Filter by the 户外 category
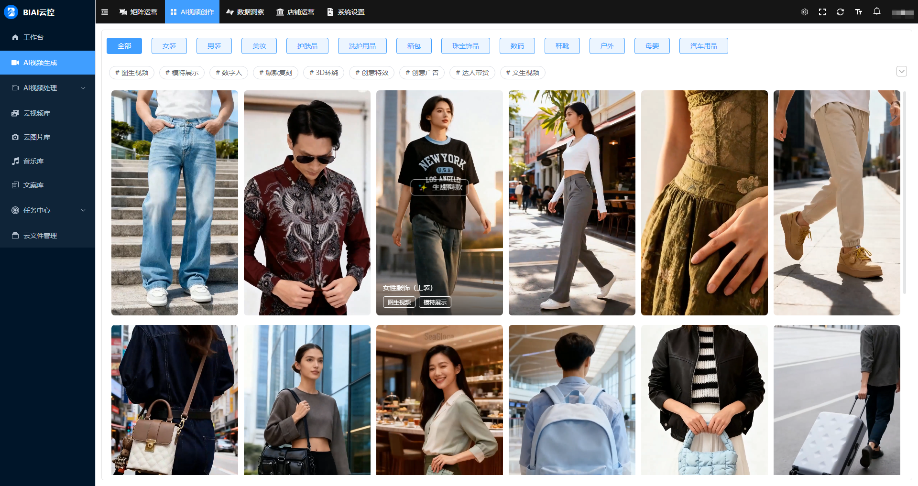This screenshot has height=486, width=918. [x=607, y=46]
